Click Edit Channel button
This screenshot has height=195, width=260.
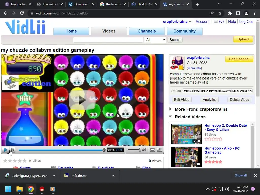click(239, 59)
